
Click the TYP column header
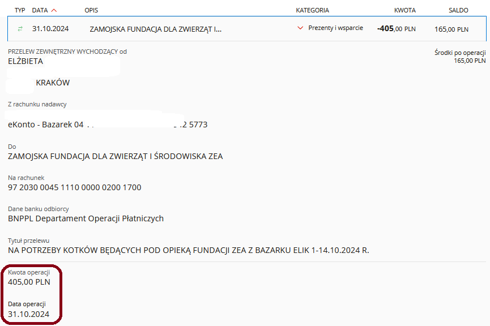click(x=20, y=10)
